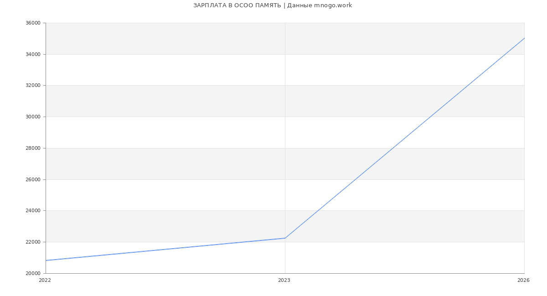Viewport: 547px width, 296px height.
Task: Click the y-axis label 26000
Action: 33,180
